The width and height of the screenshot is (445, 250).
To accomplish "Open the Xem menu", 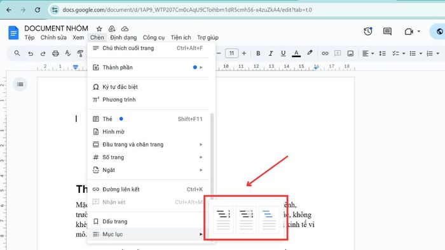I will pos(78,37).
